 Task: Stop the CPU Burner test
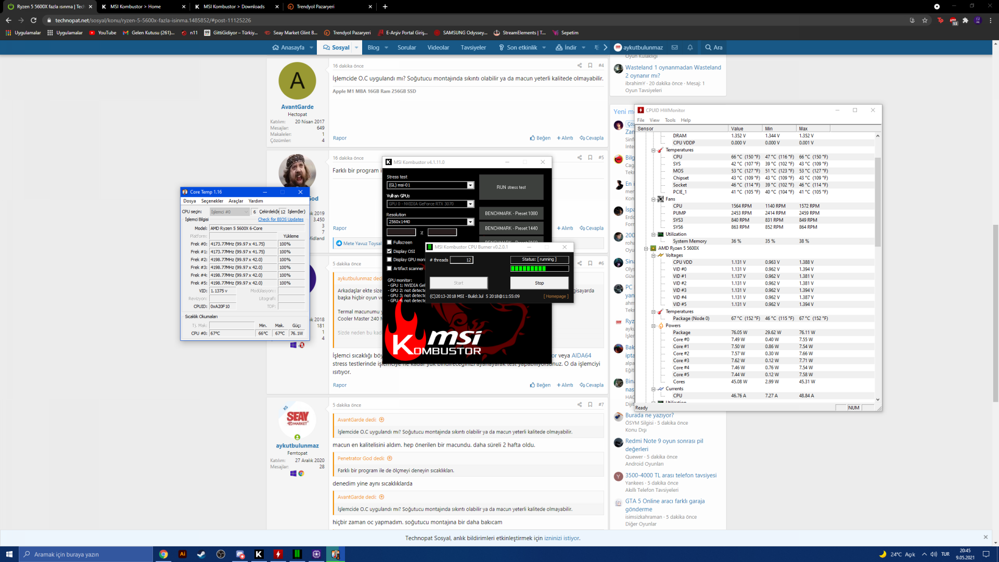pyautogui.click(x=539, y=283)
